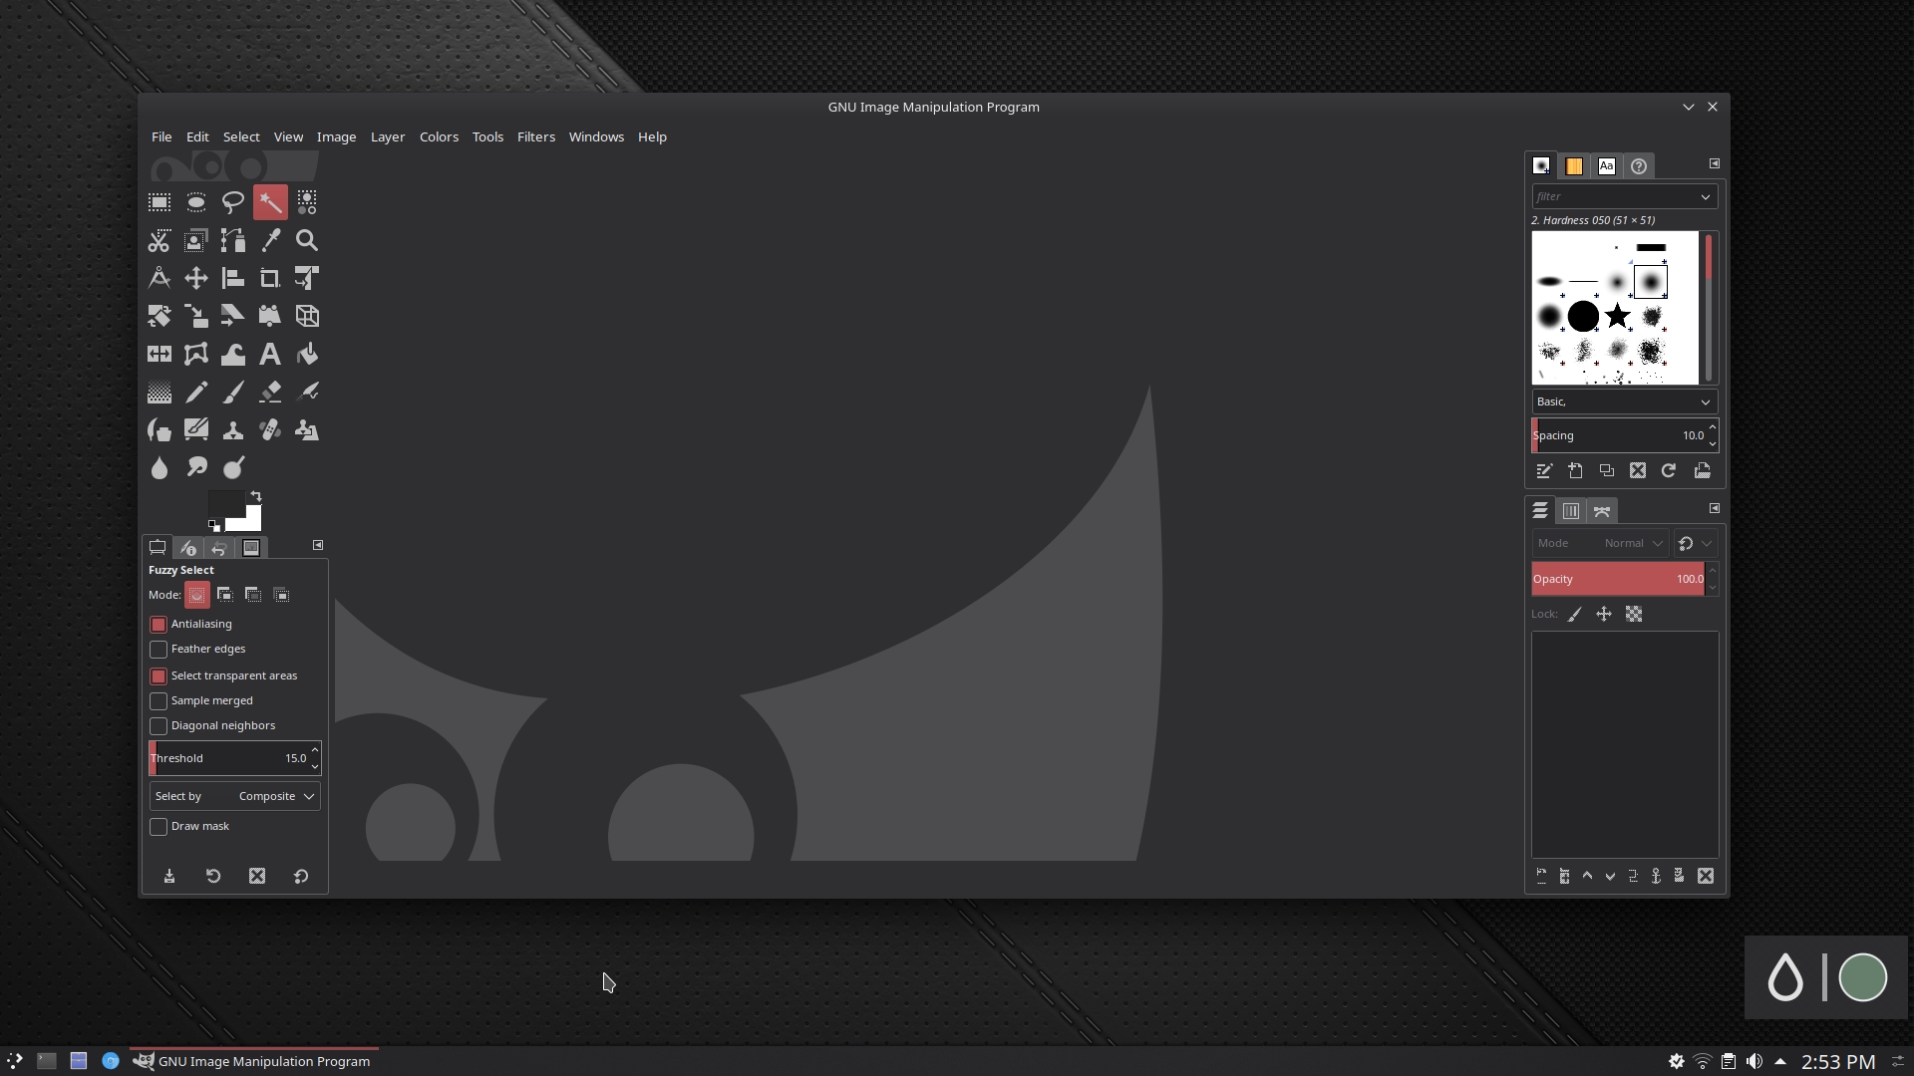
Task: Set selection mode to Subtract
Action: [253, 595]
